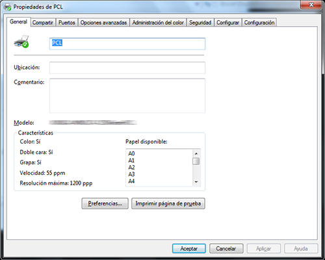Click the 'Papel disponible:' label
Image resolution: width=325 pixels, height=260 pixels.
(146, 142)
